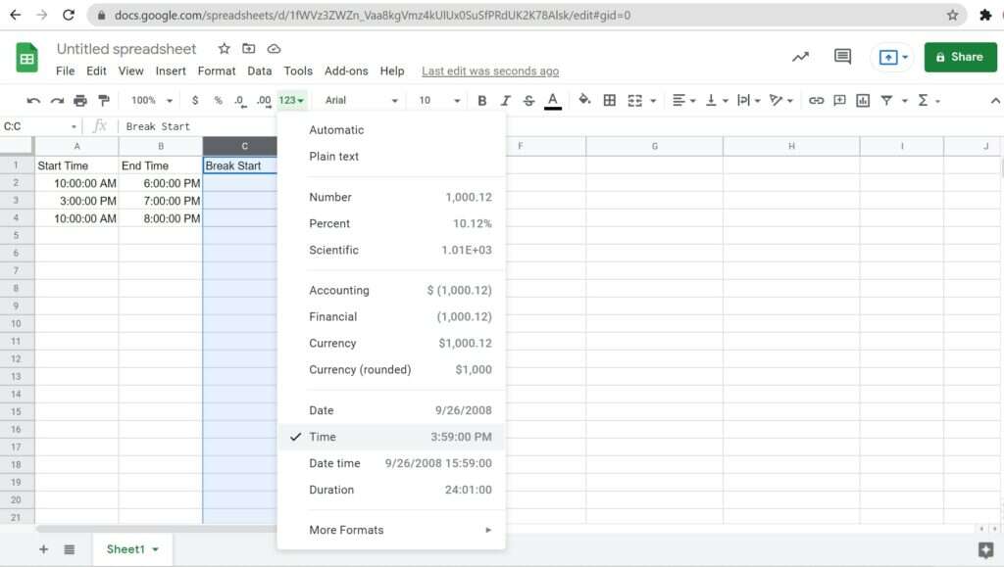Select the Currency (rounded) format option
Viewport: 1004px width, 567px height.
(x=391, y=369)
